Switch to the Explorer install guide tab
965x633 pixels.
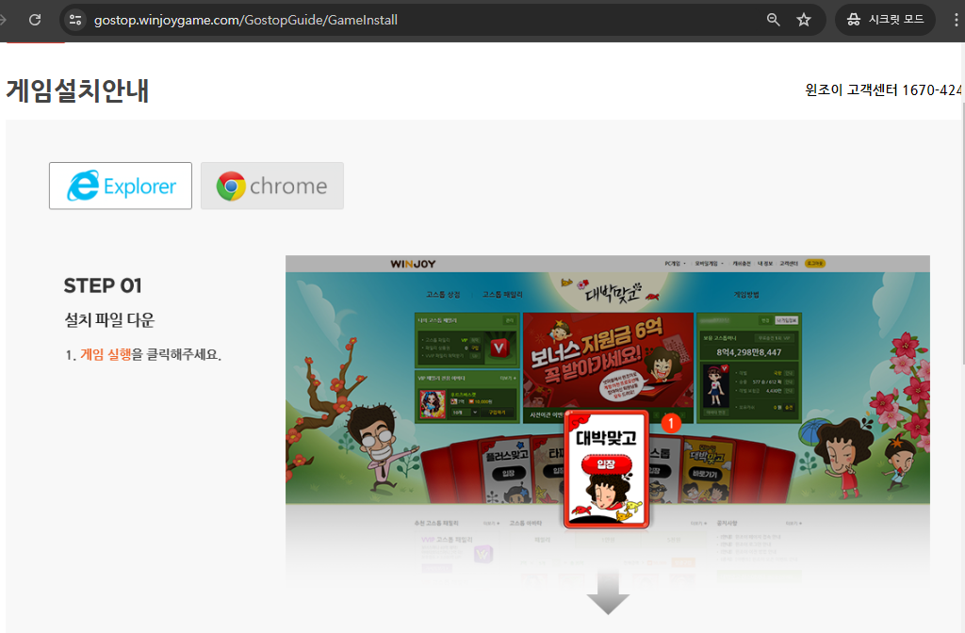121,186
